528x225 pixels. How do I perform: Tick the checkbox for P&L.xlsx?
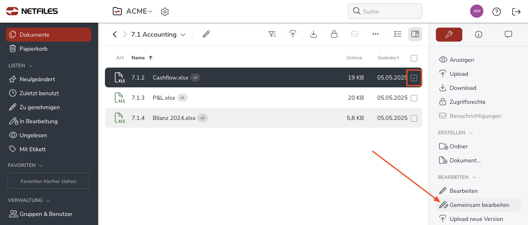(x=414, y=98)
